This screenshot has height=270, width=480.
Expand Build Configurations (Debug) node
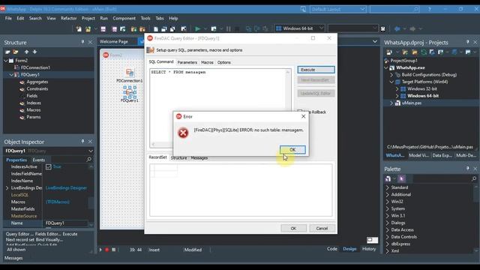point(391,75)
